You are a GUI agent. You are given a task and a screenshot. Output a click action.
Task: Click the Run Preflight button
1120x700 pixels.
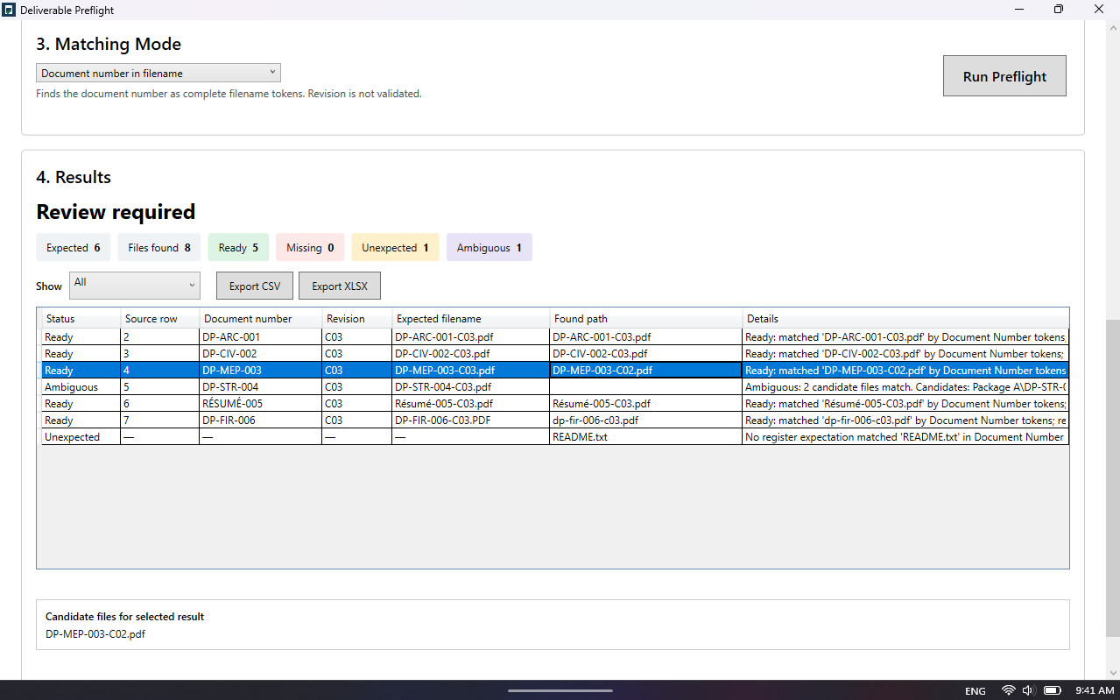1004,76
